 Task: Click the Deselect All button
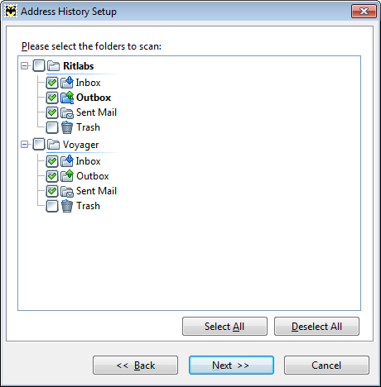316,327
